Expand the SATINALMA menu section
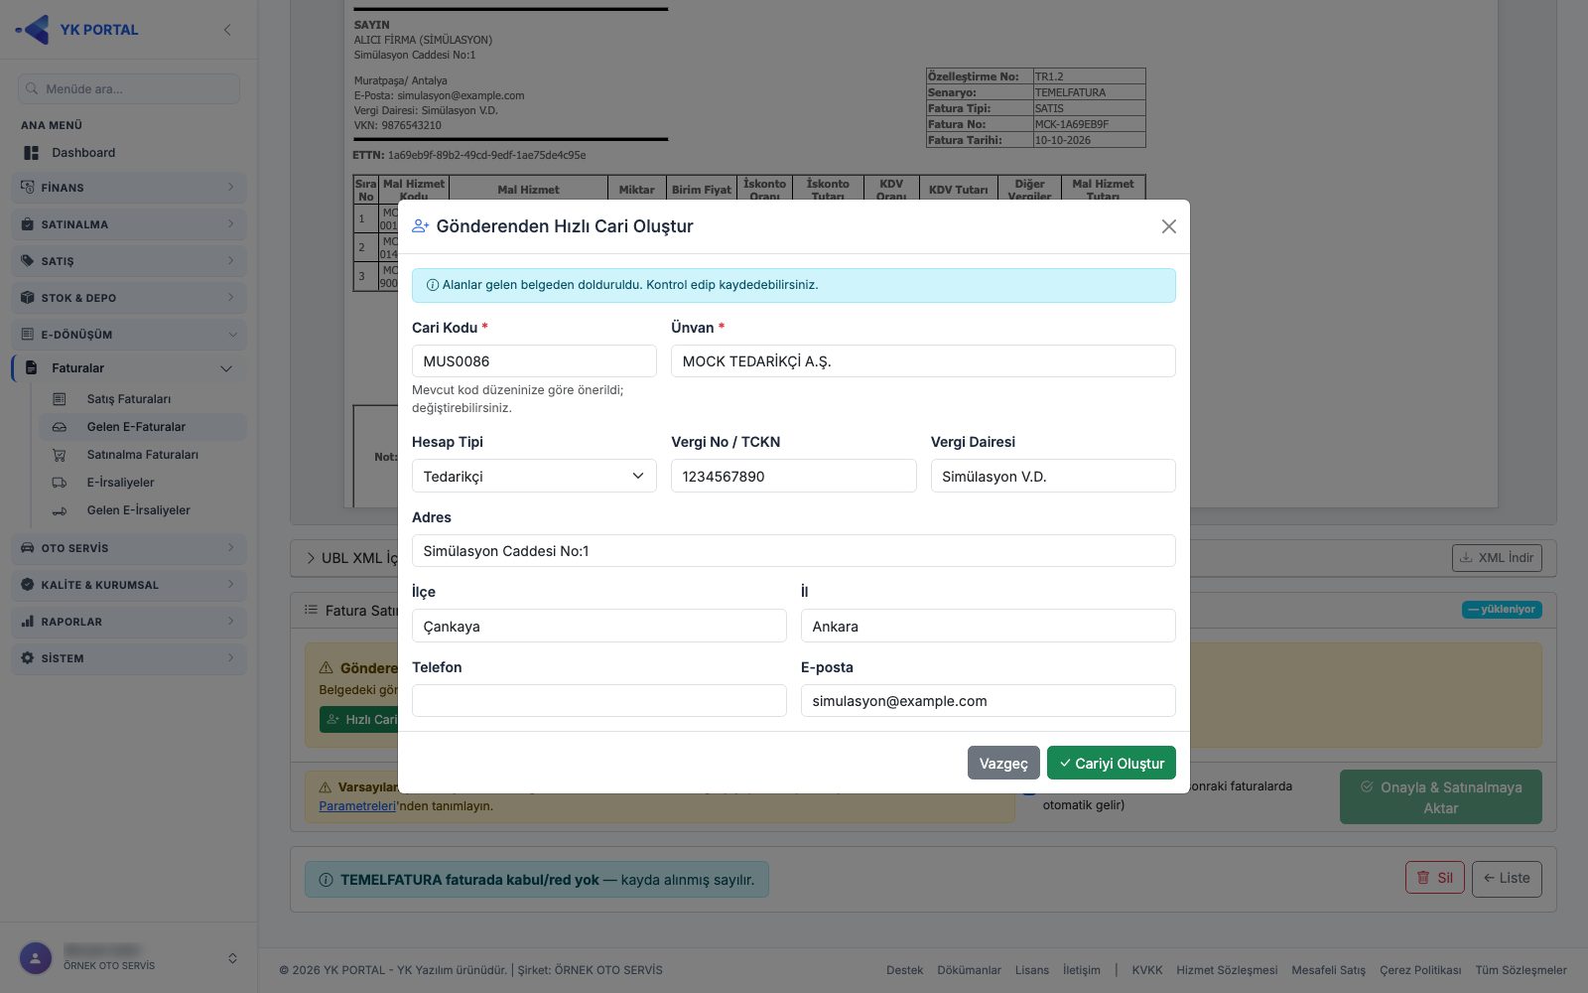 tap(129, 224)
